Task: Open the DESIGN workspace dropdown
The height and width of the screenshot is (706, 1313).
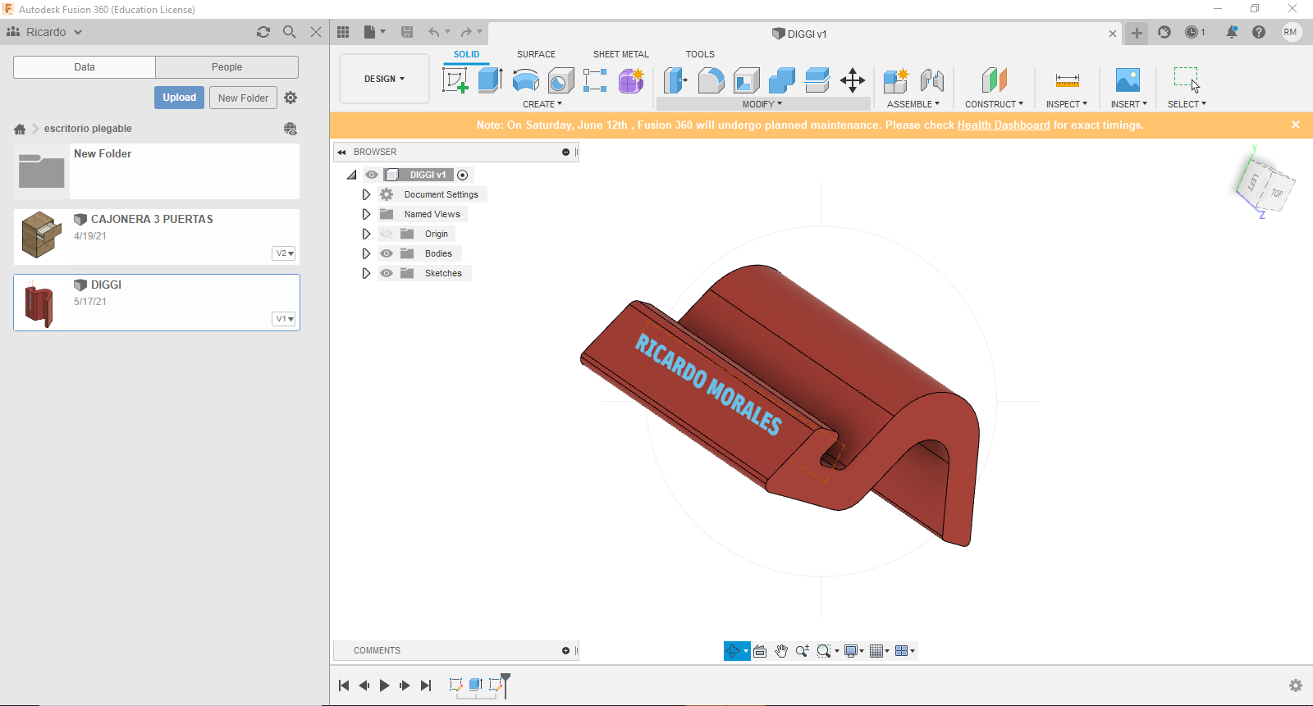Action: [x=384, y=79]
